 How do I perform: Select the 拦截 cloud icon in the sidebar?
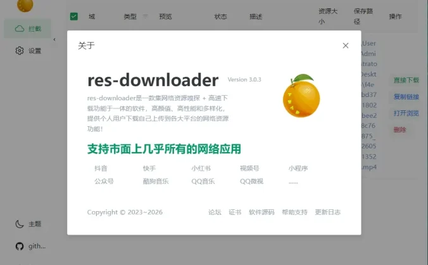coord(20,29)
